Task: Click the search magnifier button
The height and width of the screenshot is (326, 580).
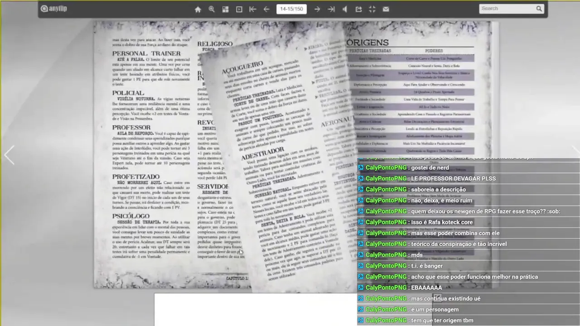Action: pos(539,9)
